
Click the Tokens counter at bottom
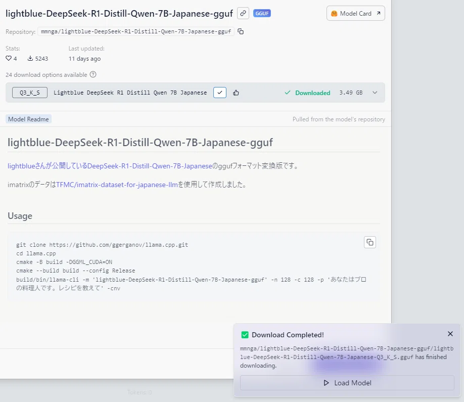pyautogui.click(x=140, y=392)
